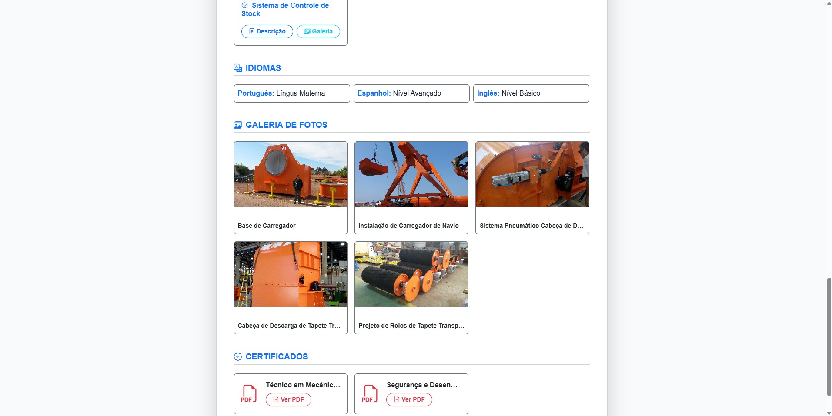Open the Instalação de Carregador de Navio photo
The height and width of the screenshot is (416, 832).
point(411,188)
